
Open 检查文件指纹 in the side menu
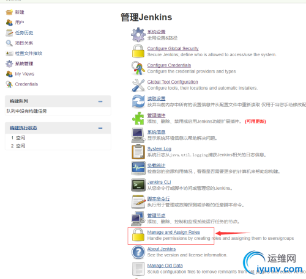pos(29,53)
